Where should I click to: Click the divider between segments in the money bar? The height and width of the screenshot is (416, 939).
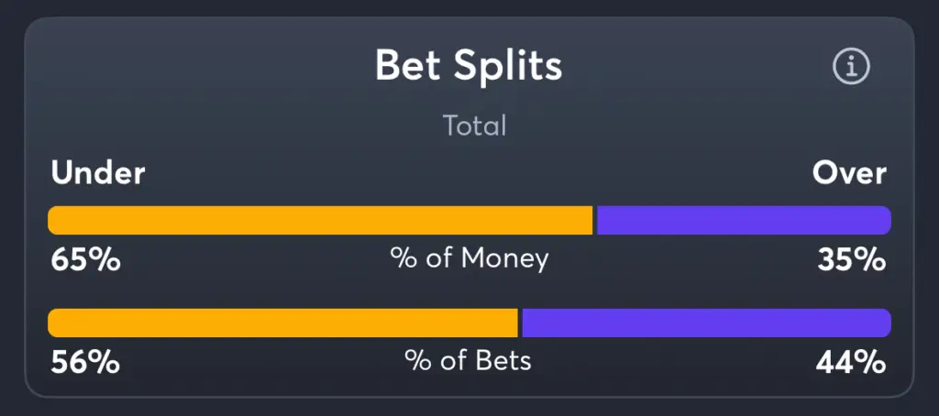pos(594,220)
